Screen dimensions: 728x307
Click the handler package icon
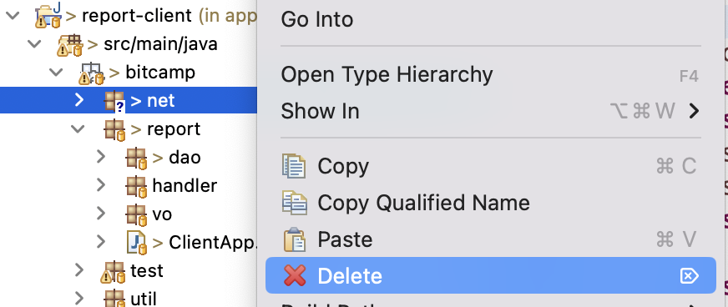tap(137, 186)
